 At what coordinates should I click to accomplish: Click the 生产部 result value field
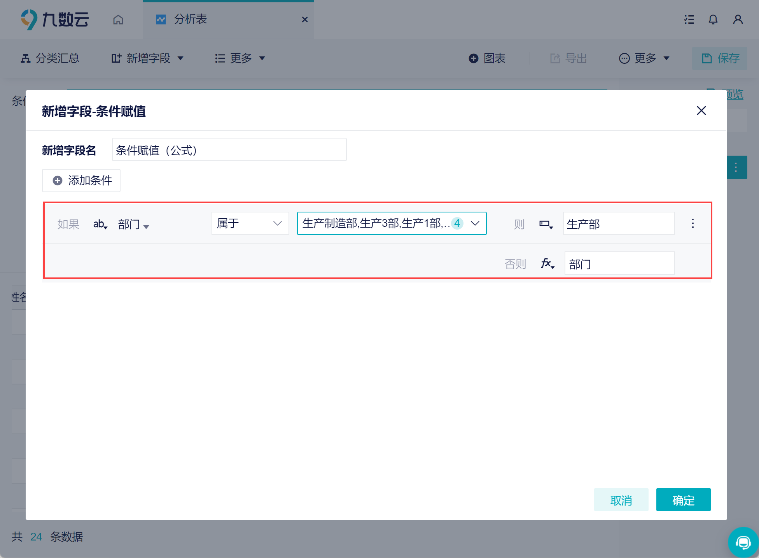618,224
